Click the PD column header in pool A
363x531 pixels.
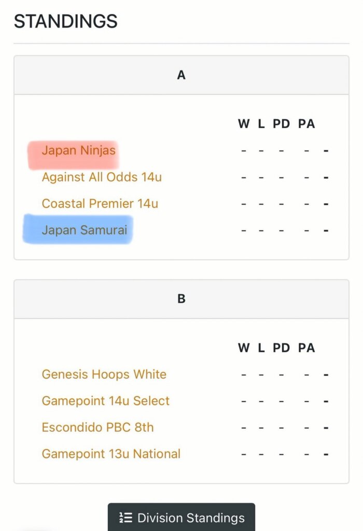point(281,124)
